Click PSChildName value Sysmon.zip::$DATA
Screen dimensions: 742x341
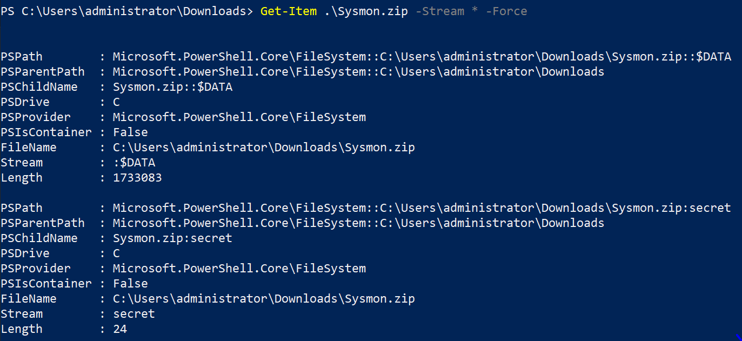click(x=172, y=87)
